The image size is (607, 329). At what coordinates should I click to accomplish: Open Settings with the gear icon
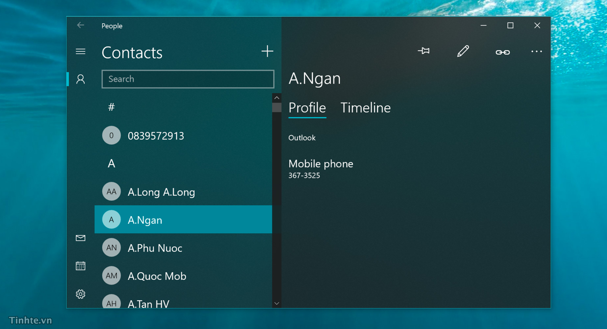pyautogui.click(x=81, y=294)
